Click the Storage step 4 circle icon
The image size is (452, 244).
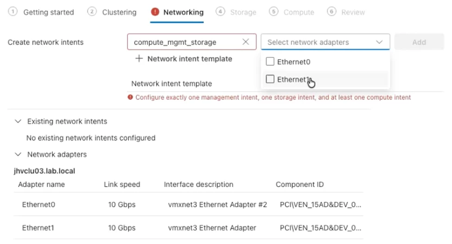point(221,12)
